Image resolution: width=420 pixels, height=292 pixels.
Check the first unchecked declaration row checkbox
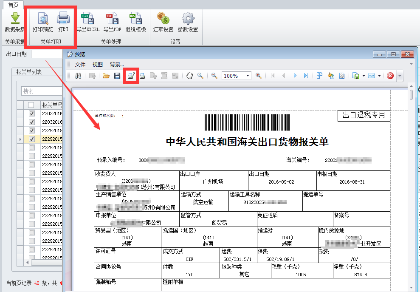click(31, 147)
